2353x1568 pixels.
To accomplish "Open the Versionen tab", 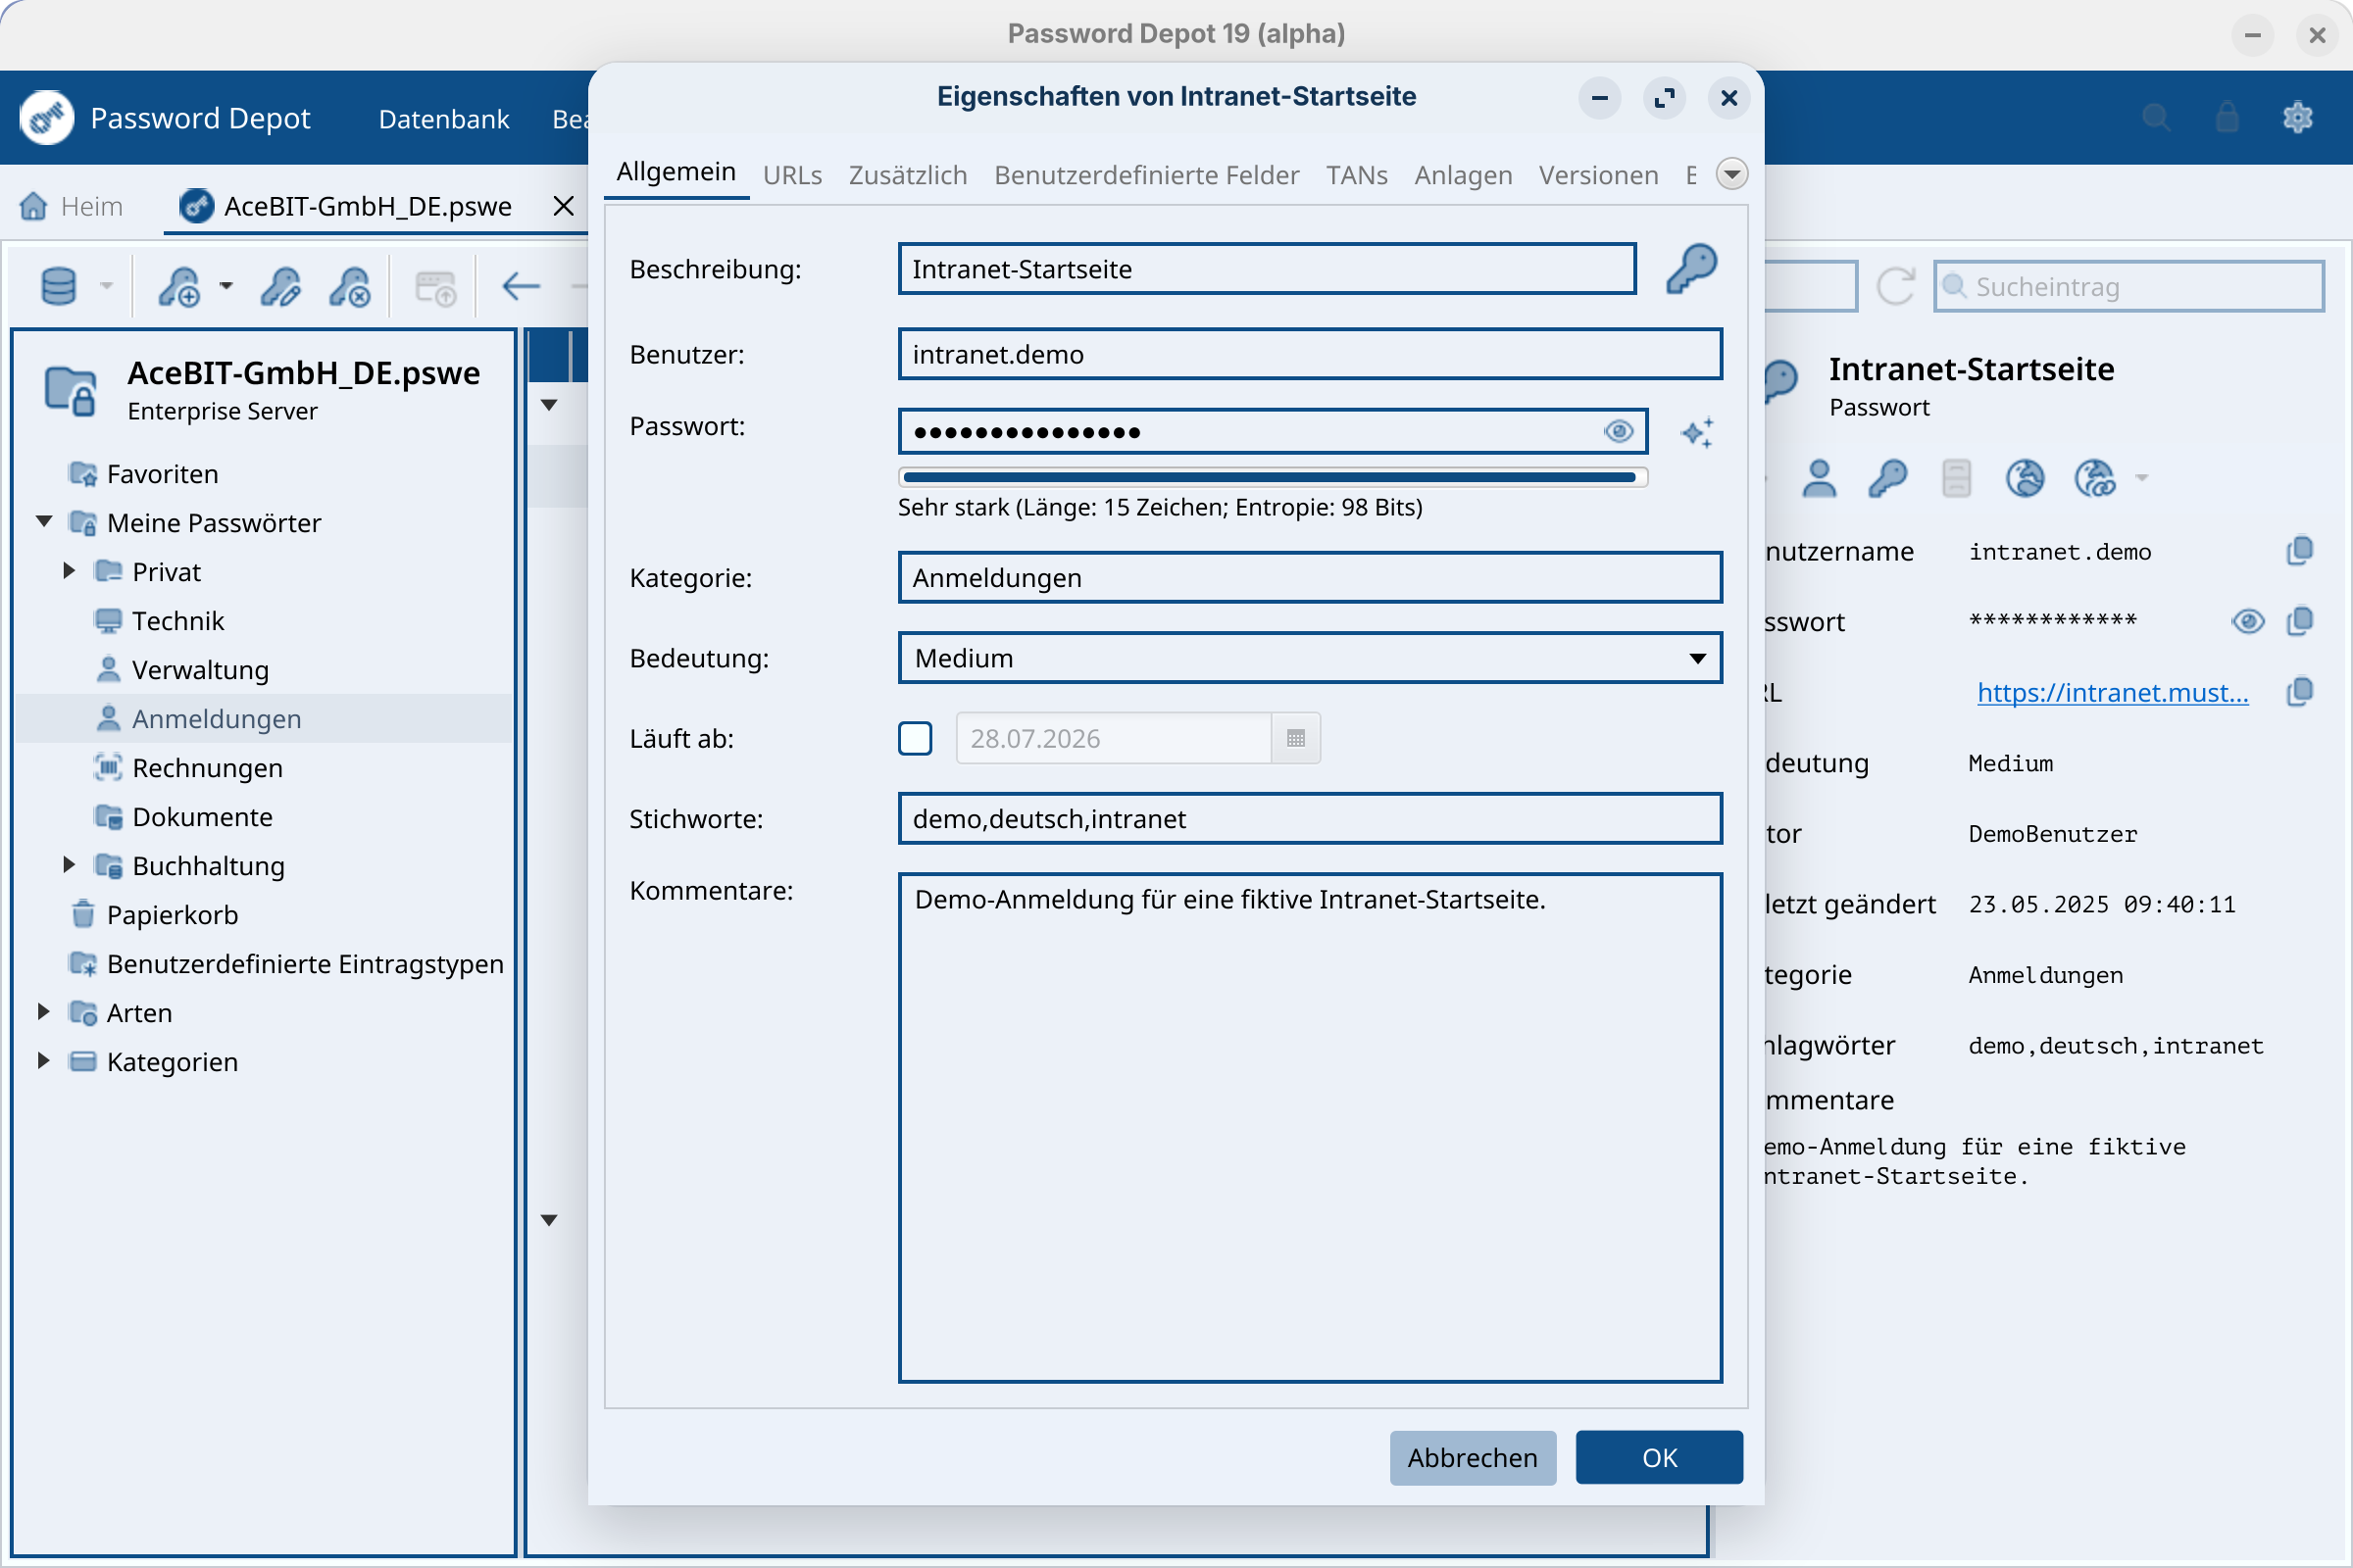I will [1598, 175].
